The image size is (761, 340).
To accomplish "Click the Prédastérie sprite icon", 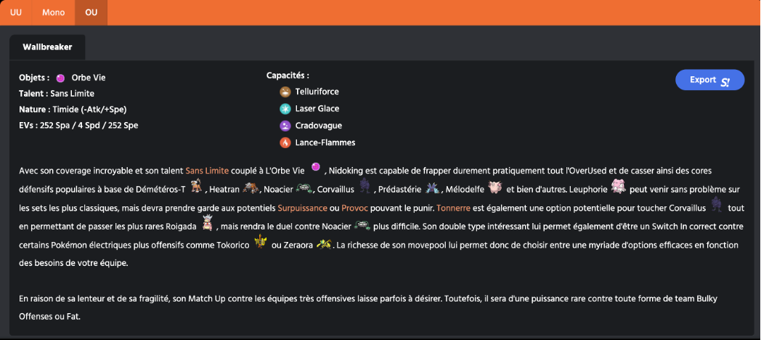I will [433, 188].
